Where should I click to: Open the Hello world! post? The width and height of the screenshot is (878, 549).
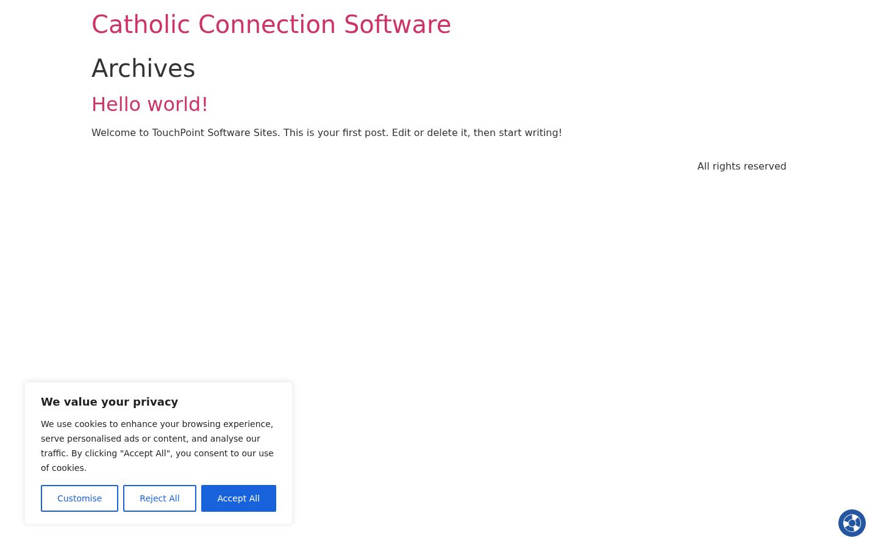point(150,104)
